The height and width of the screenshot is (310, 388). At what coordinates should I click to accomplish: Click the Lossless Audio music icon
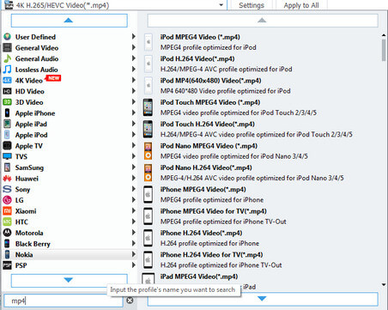point(7,70)
